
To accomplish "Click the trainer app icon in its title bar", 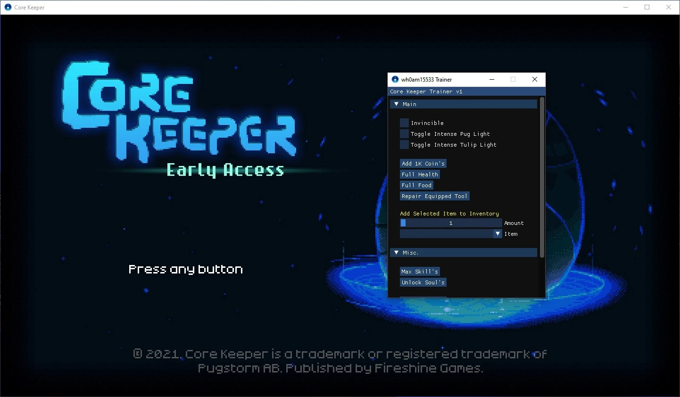I will coord(395,79).
